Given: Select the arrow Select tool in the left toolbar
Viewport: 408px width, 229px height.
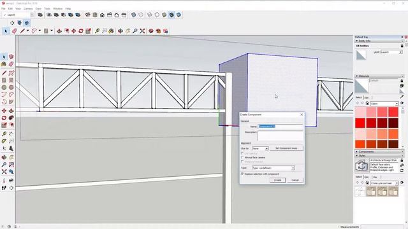Looking at the screenshot, I should pos(4,57).
